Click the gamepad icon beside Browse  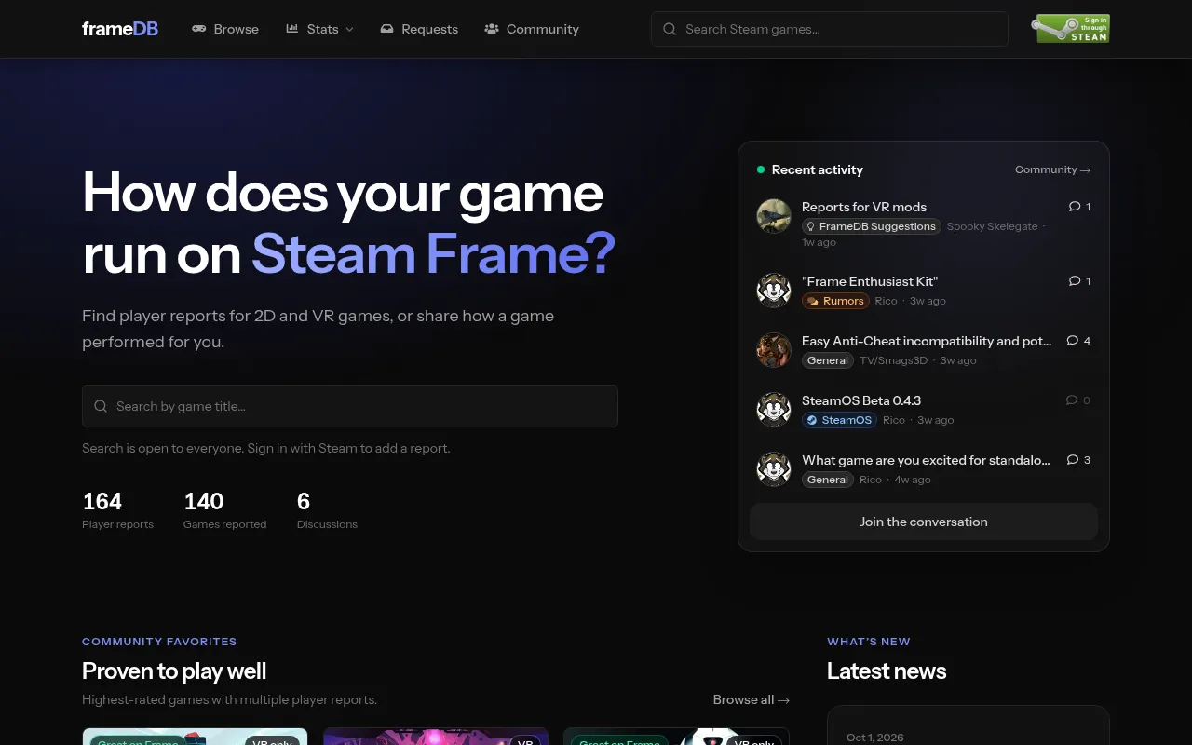pos(199,29)
